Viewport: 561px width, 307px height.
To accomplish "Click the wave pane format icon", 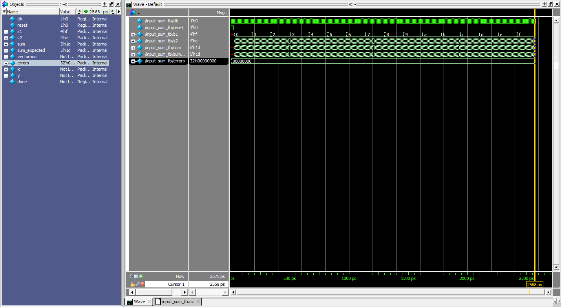I will [133, 13].
